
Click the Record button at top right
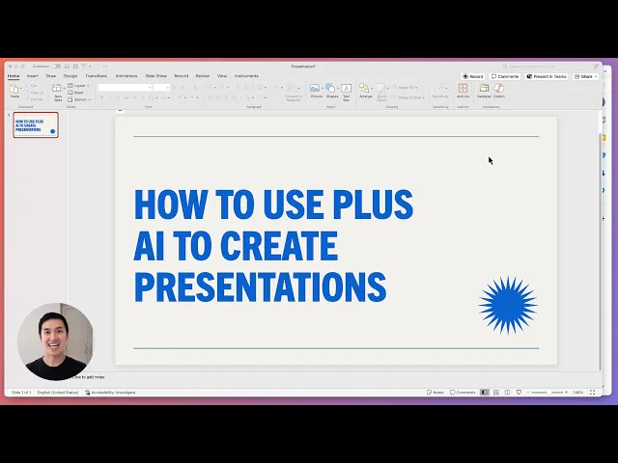[472, 76]
